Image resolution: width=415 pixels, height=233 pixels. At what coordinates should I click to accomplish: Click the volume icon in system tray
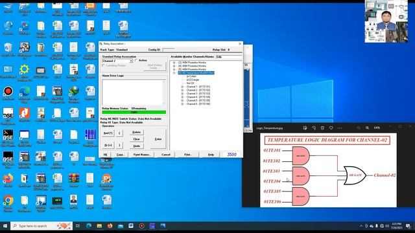[x=387, y=226]
